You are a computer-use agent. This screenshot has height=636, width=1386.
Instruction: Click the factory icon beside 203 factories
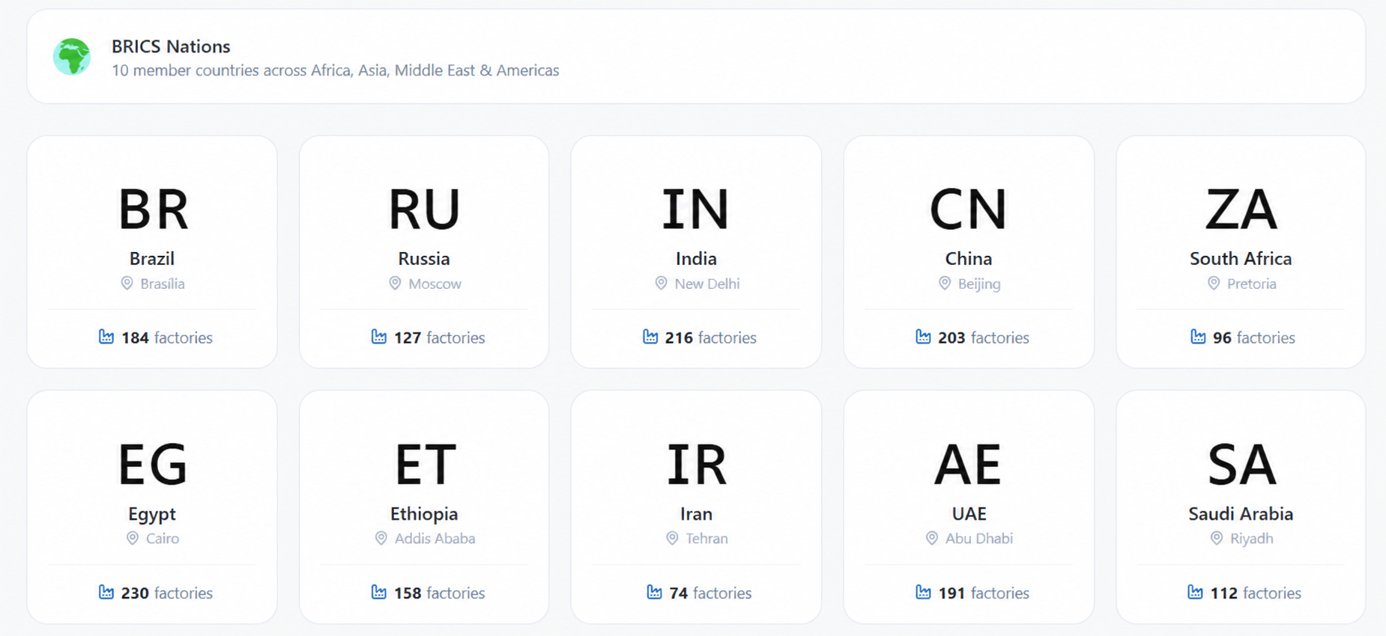(x=923, y=337)
